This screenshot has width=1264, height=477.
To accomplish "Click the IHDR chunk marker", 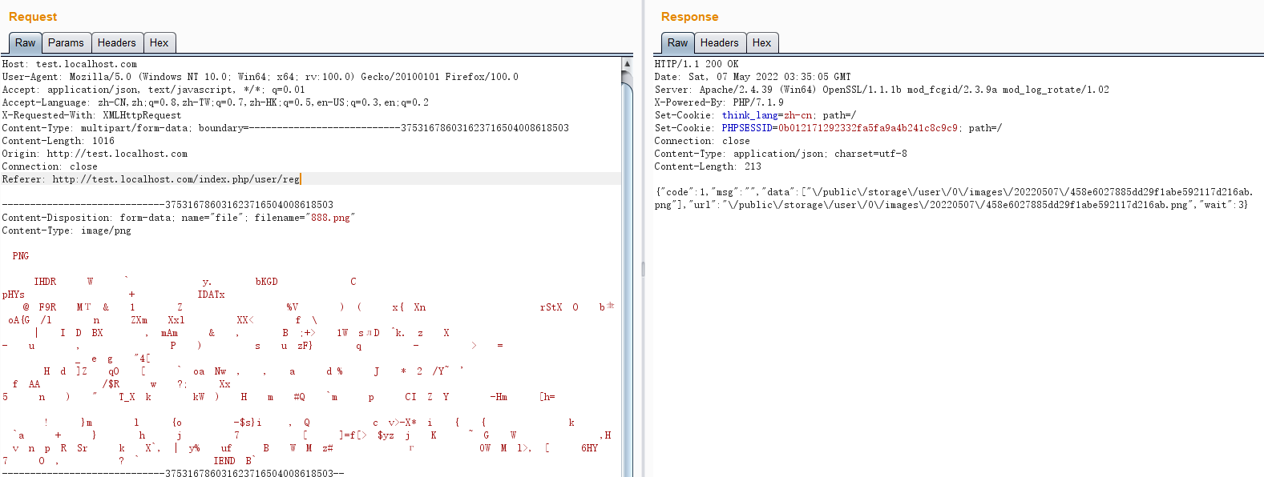I will [x=45, y=282].
